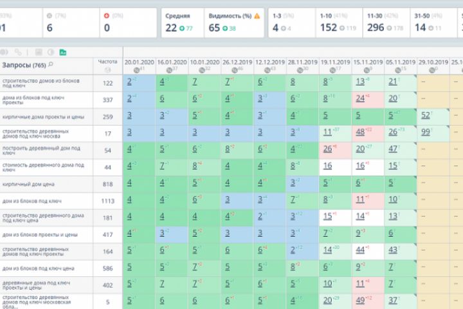Select the 26.12.2019 date column header
463x309 pixels.
point(237,62)
